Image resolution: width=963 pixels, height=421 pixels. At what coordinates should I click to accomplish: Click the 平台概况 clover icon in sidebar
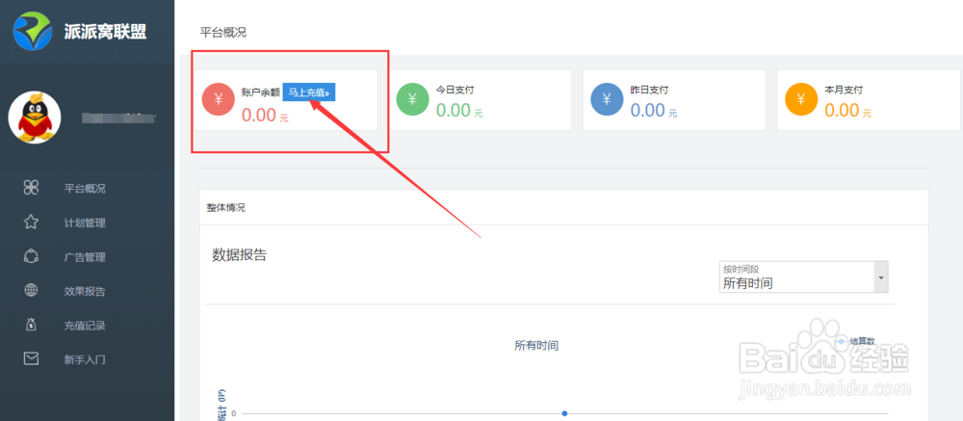point(32,188)
